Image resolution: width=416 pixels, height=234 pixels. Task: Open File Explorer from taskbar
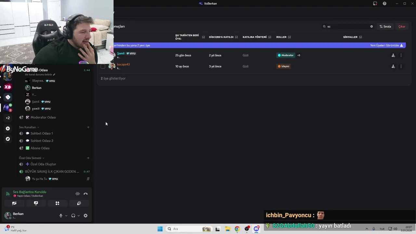[x=227, y=229]
